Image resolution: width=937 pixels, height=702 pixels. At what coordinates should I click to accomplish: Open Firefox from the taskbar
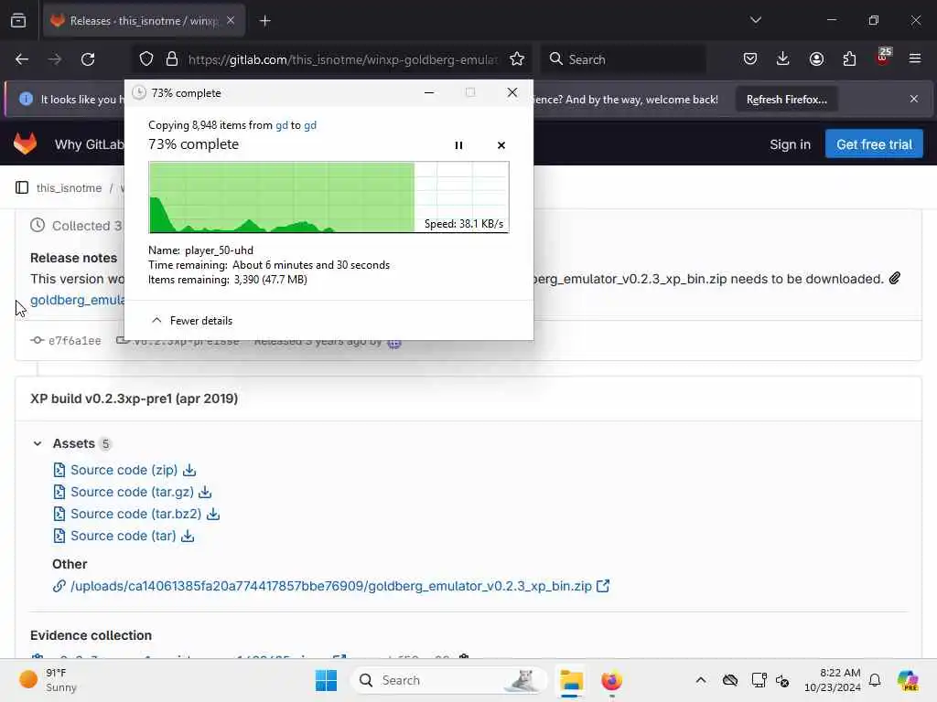(611, 680)
